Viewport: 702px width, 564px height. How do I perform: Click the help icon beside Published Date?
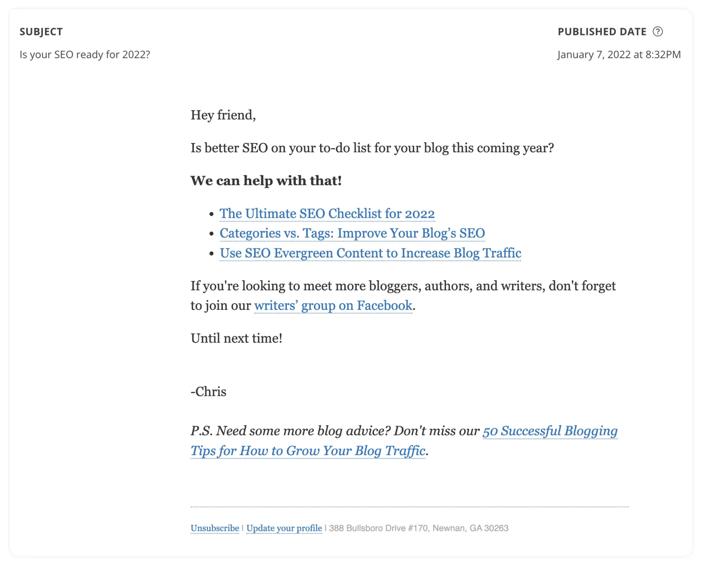click(x=658, y=32)
